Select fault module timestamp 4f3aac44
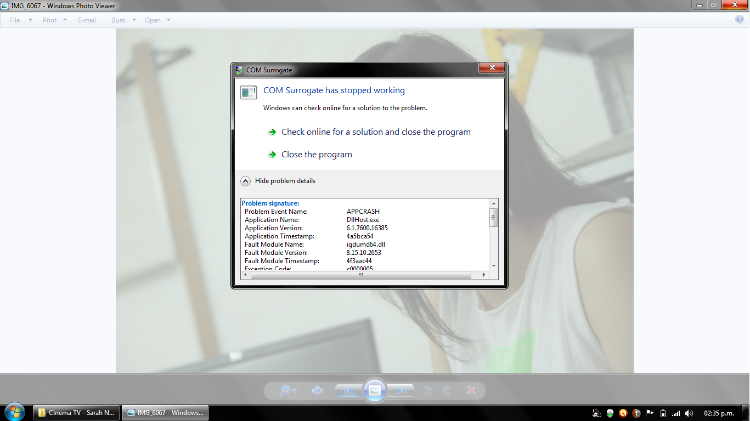The width and height of the screenshot is (750, 421). [x=359, y=261]
